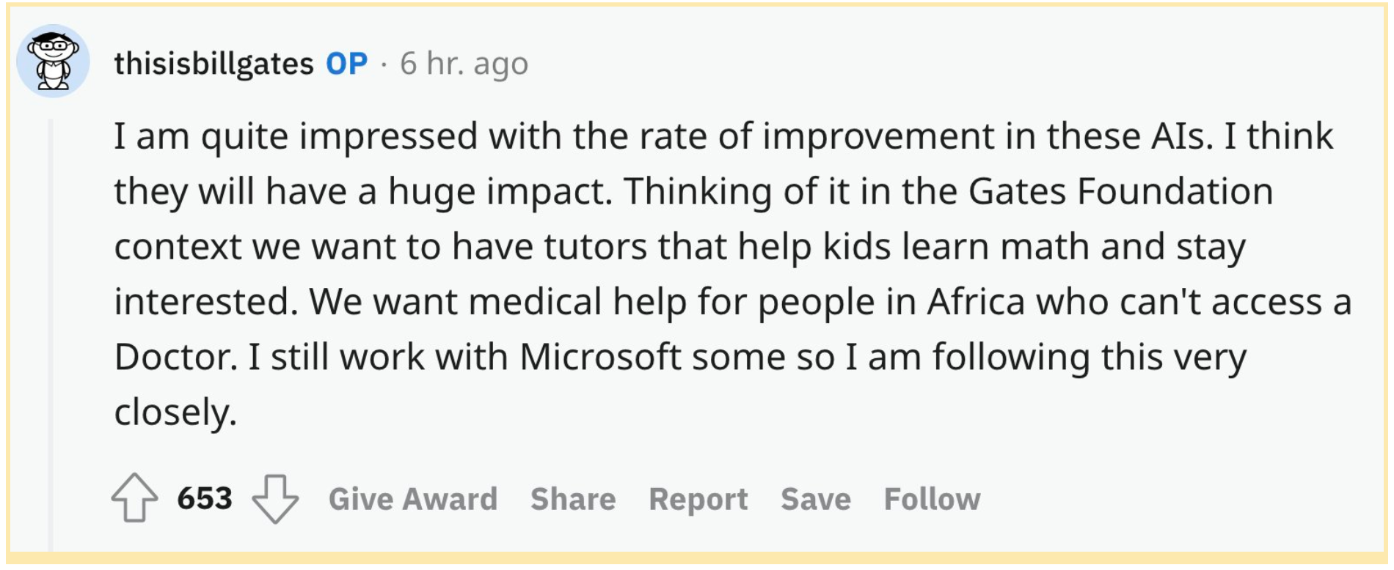Image resolution: width=1394 pixels, height=570 pixels.
Task: Click the word "Microsoft" in the comment
Action: [600, 358]
